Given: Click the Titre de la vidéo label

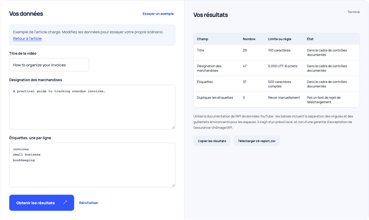Looking at the screenshot, I should (x=23, y=54).
